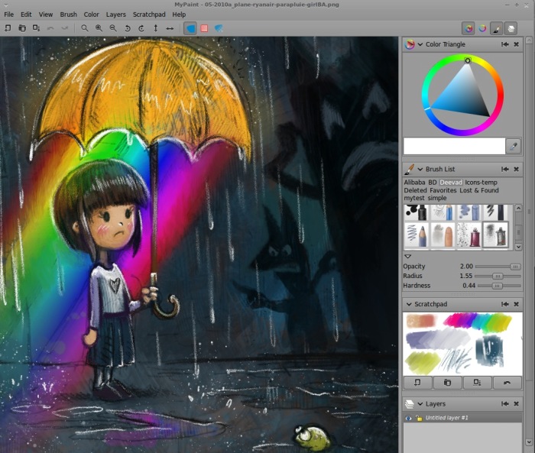The image size is (535, 453).
Task: Click the brush list toggle in top-right toolbar
Action: tap(497, 28)
